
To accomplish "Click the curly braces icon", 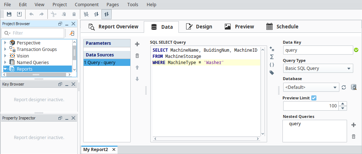I will tap(272, 65).
